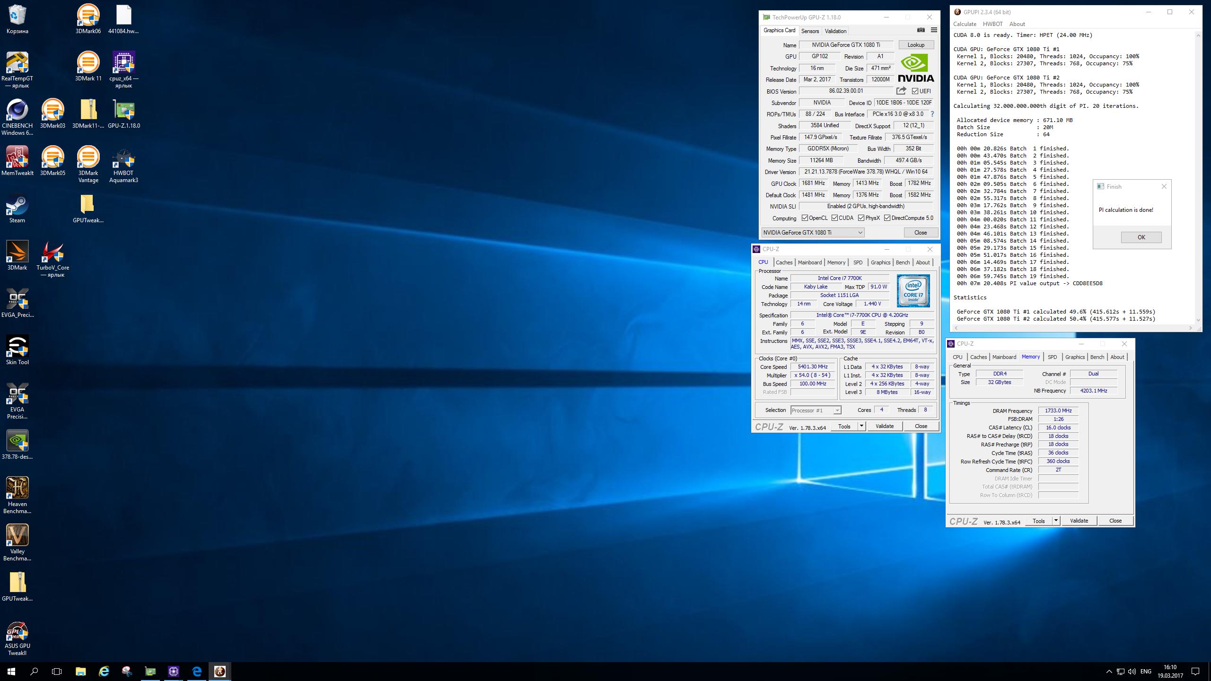Click Validate in CPU-Z Memory window
Image resolution: width=1211 pixels, height=681 pixels.
[1079, 521]
